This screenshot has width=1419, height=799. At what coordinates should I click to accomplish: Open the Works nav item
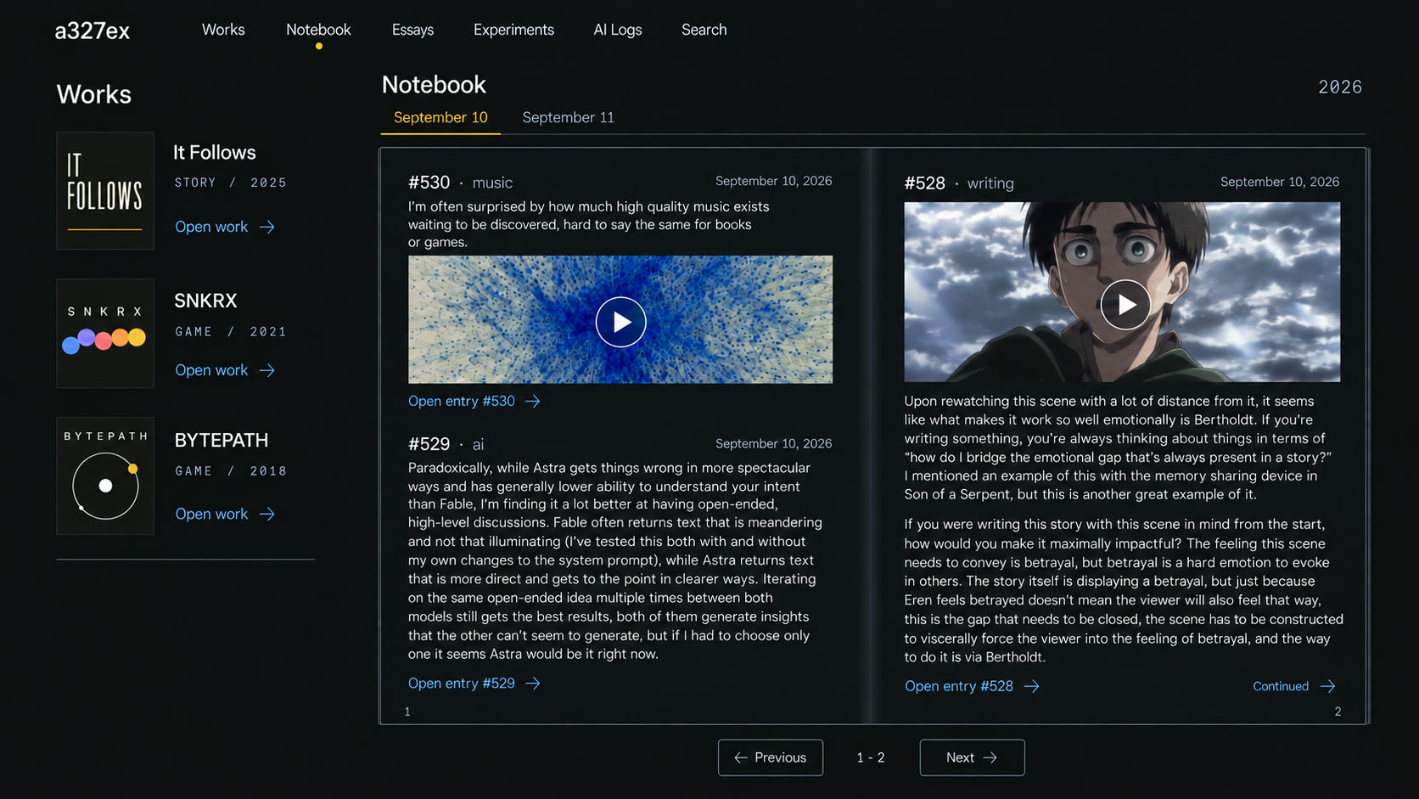click(223, 30)
